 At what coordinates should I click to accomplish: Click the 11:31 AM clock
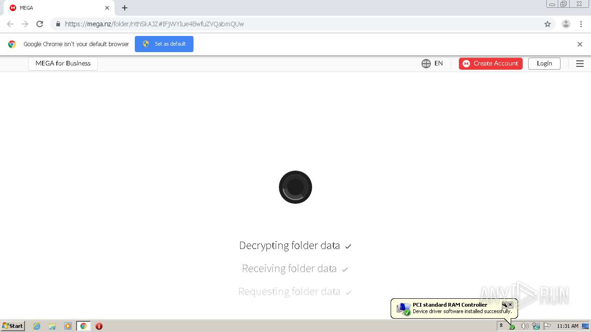(567, 326)
